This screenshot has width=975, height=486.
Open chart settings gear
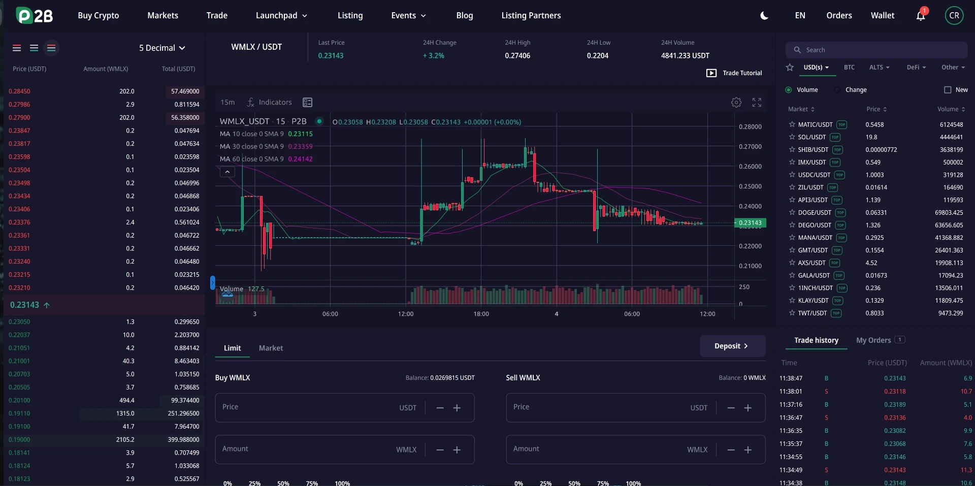(x=736, y=103)
